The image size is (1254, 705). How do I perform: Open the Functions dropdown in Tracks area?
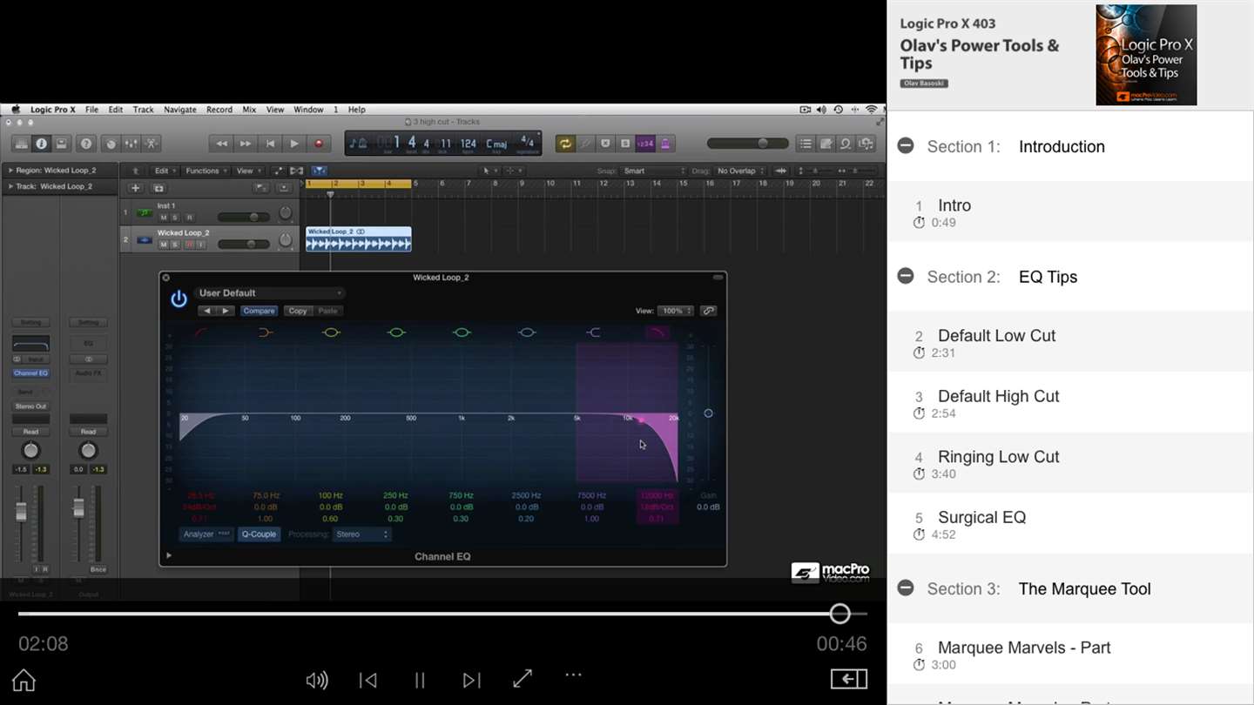206,171
